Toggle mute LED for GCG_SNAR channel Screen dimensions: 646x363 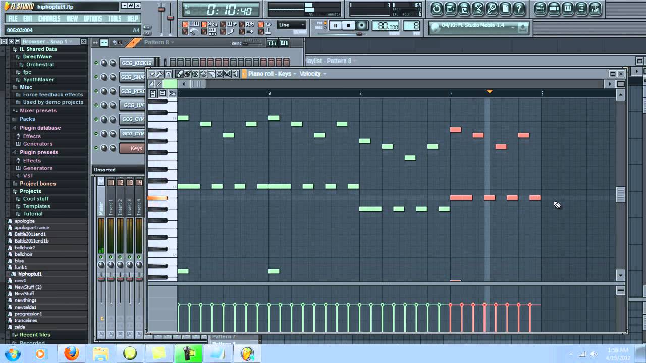pyautogui.click(x=96, y=77)
